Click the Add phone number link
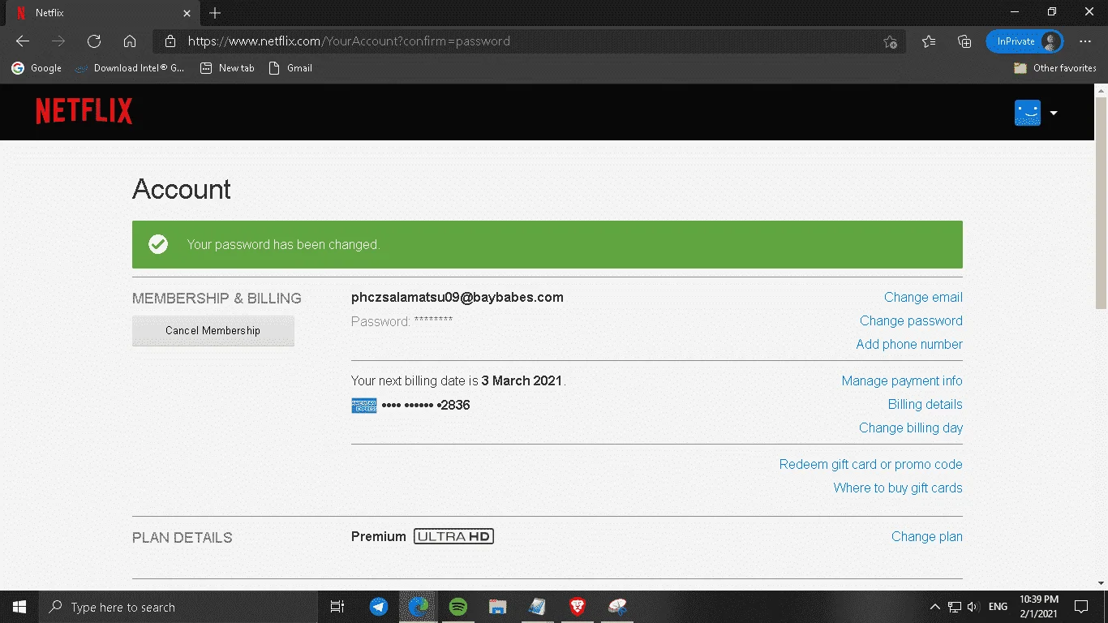 (x=909, y=345)
